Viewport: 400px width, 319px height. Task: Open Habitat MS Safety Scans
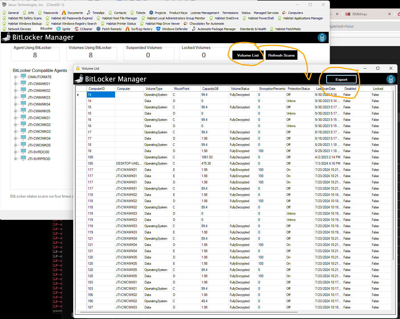tap(22, 18)
